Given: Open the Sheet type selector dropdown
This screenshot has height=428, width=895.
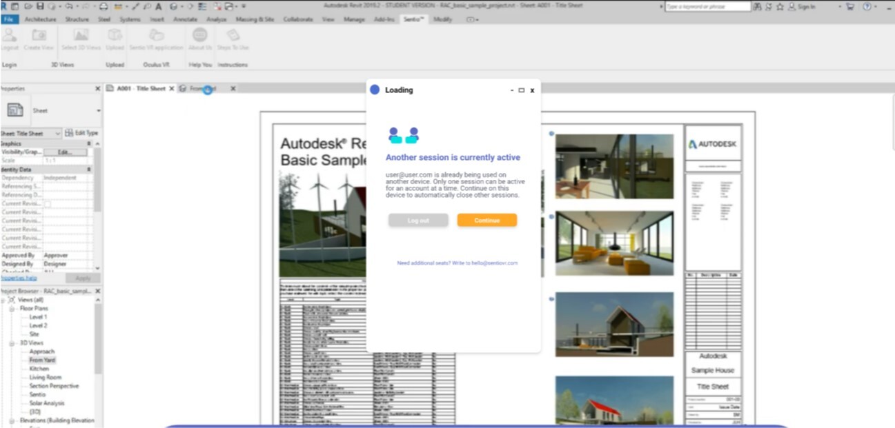Looking at the screenshot, I should pos(98,110).
